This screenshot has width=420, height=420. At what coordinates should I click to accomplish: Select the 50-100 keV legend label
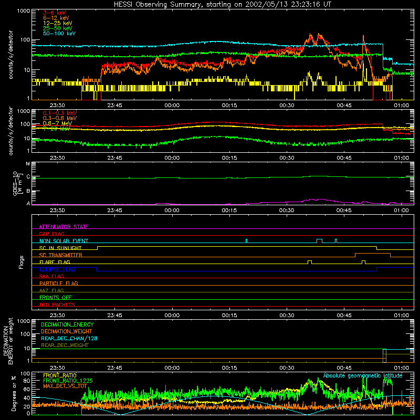click(x=59, y=34)
